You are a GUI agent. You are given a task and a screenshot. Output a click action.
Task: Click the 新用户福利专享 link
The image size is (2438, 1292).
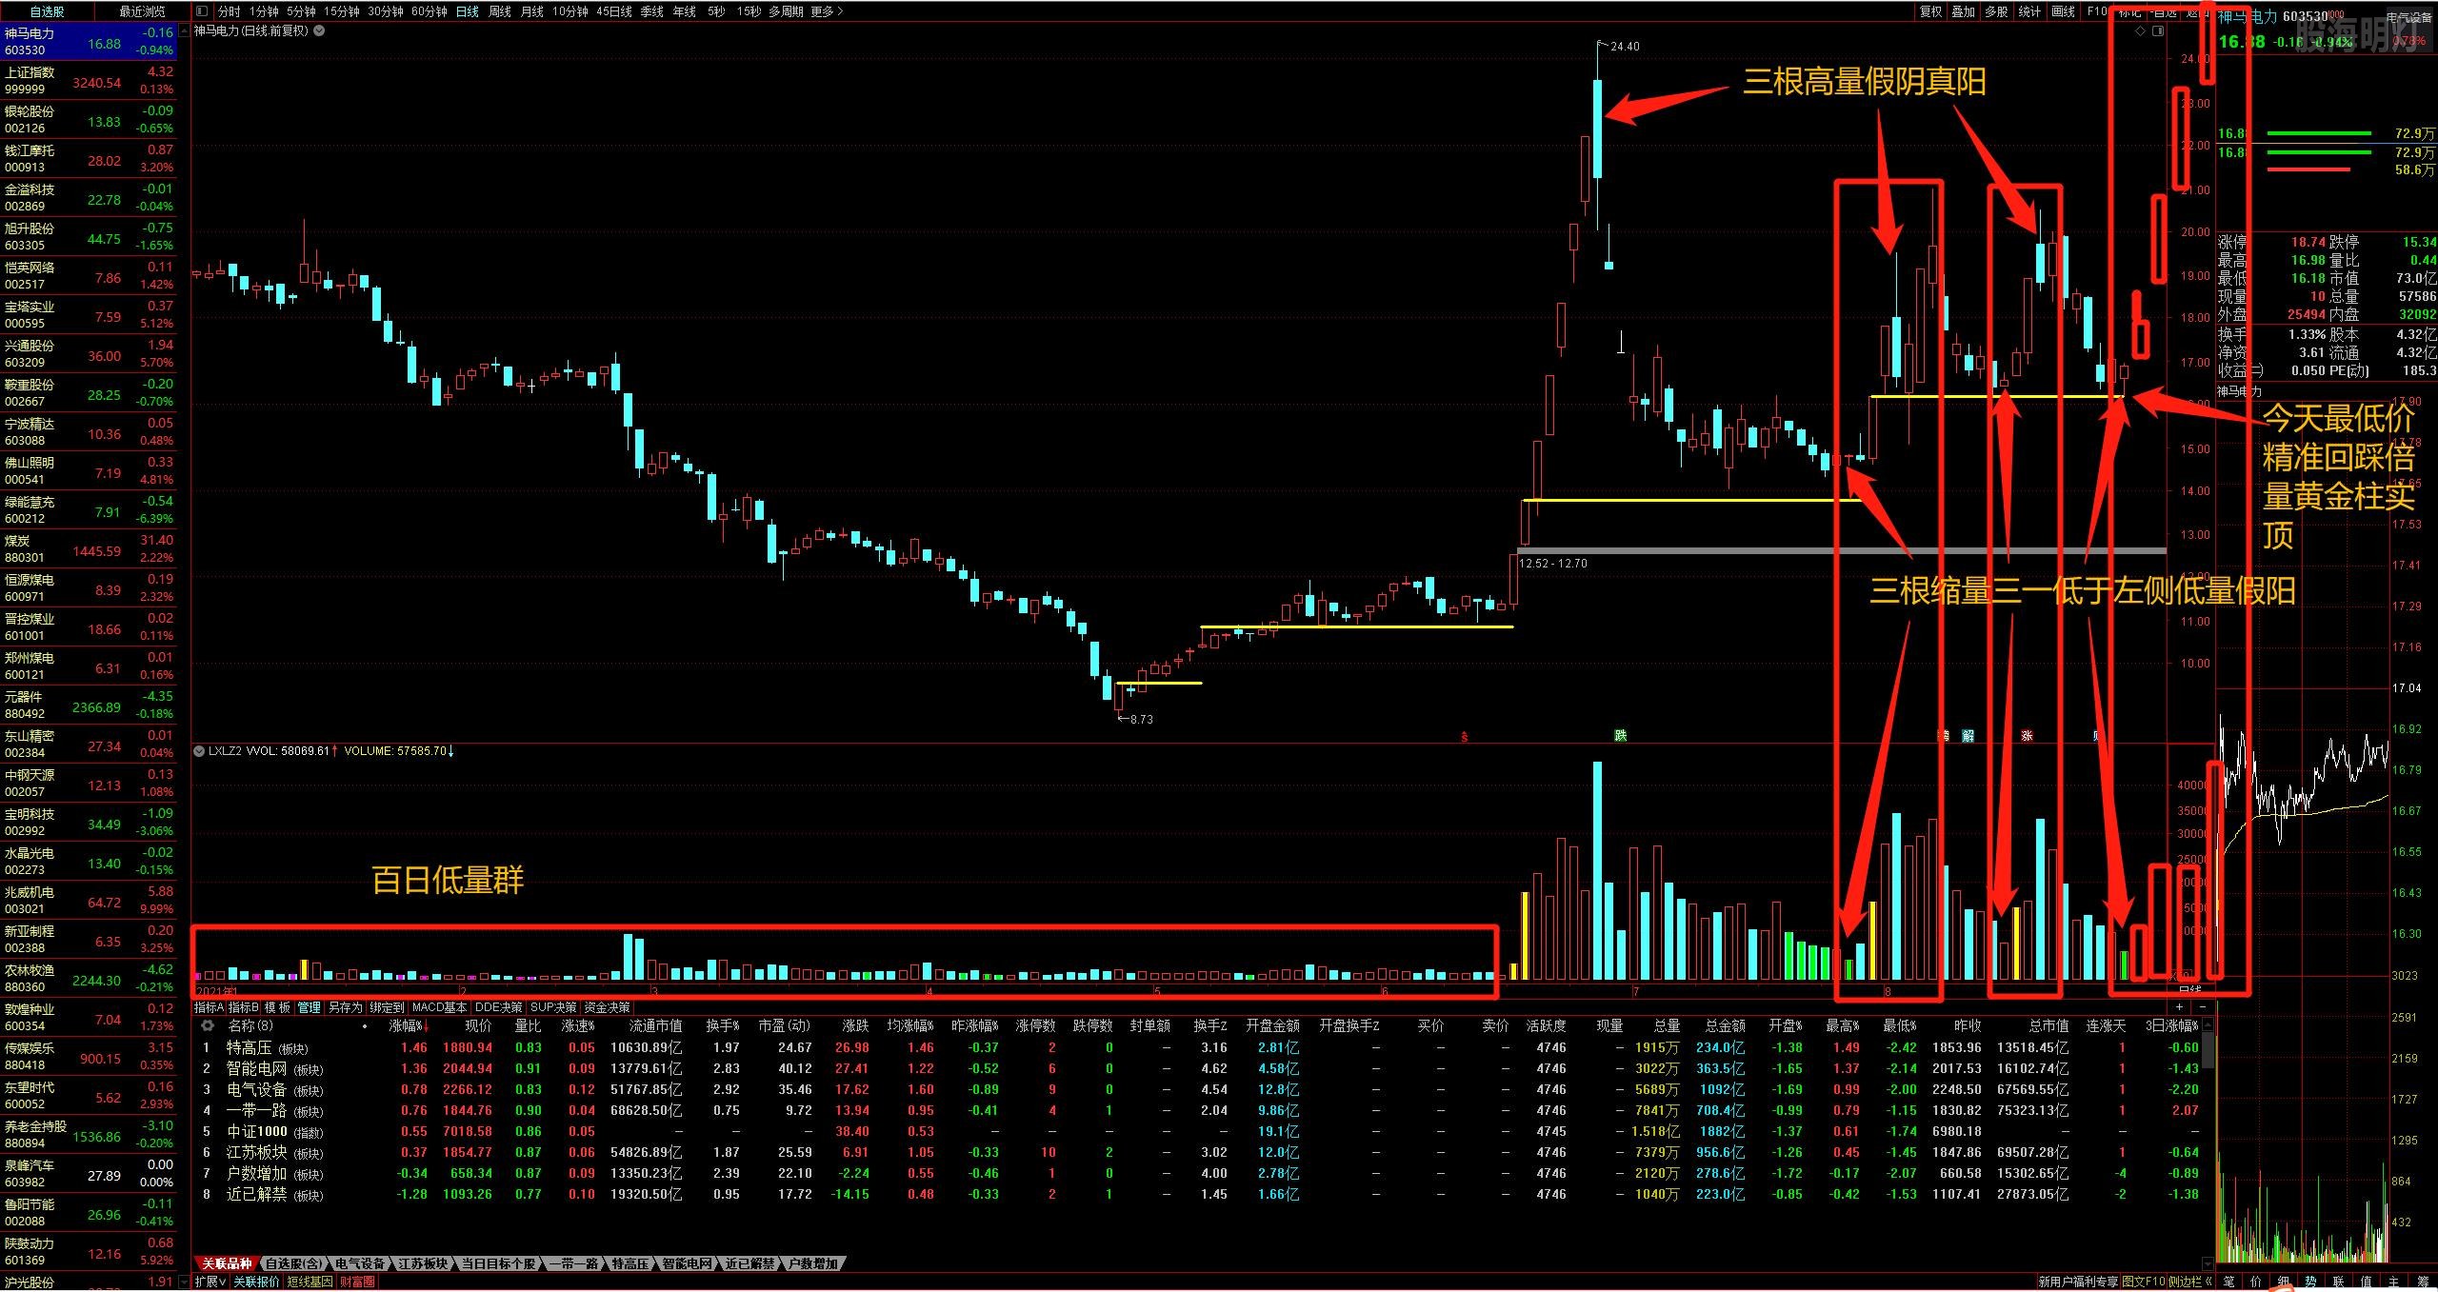[2078, 1282]
